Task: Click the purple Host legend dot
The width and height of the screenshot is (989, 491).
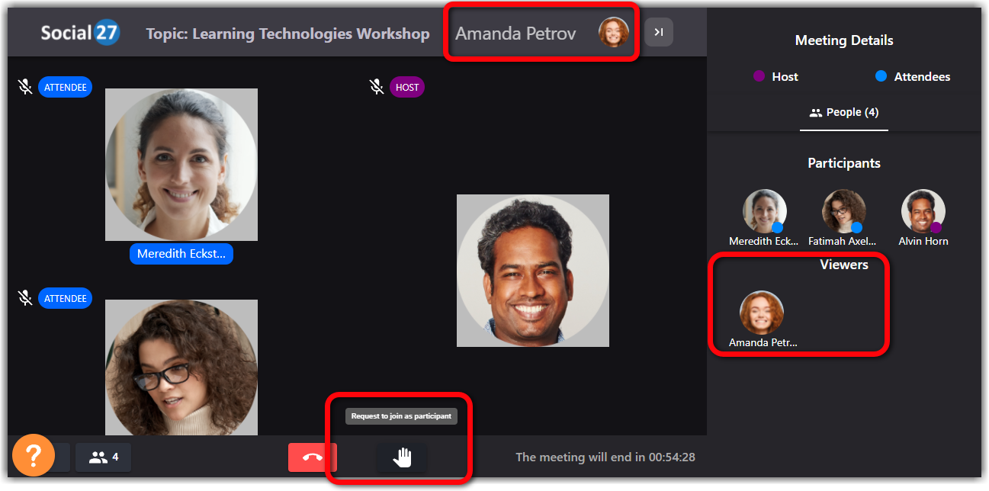Action: coord(759,76)
